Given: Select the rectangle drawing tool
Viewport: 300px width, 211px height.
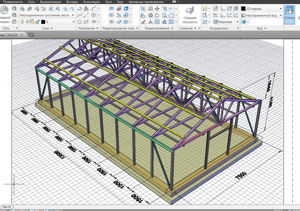Looking at the screenshot, I should click(86, 21).
